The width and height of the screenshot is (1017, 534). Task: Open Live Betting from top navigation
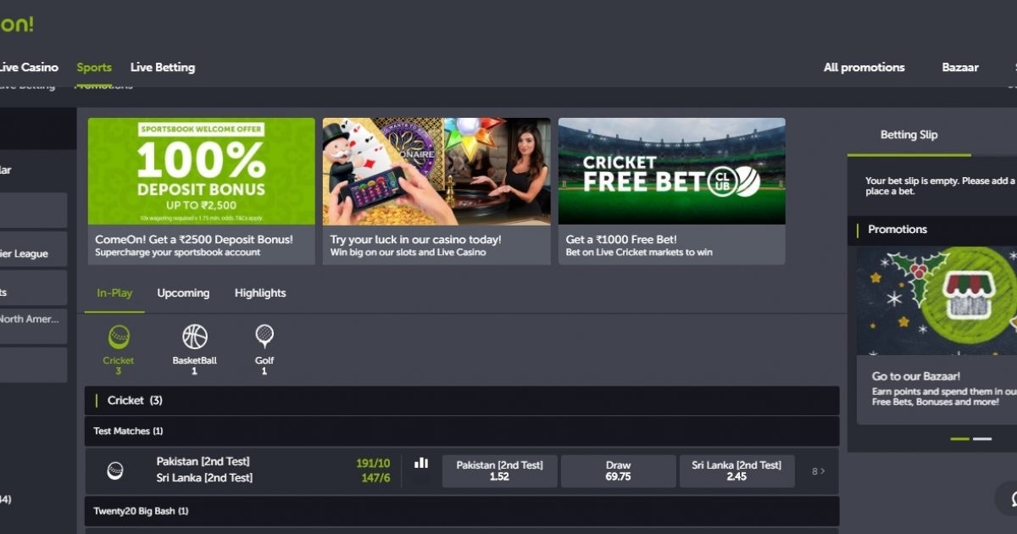point(163,68)
